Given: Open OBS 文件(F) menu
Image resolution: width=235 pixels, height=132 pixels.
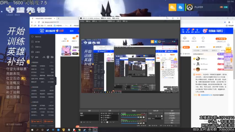Looking at the screenshot, I should pos(82,21).
